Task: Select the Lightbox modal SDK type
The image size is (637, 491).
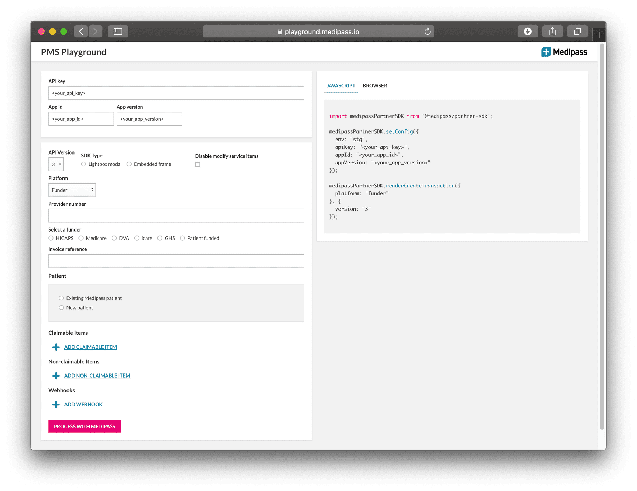Action: coord(84,164)
